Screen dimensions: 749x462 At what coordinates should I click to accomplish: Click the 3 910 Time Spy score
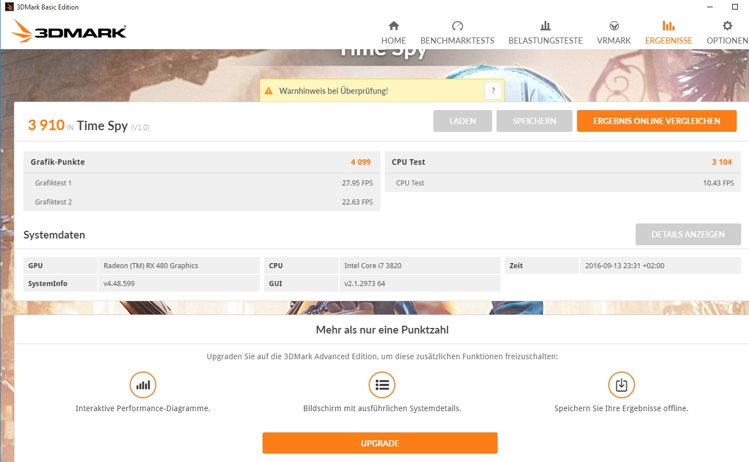point(46,125)
